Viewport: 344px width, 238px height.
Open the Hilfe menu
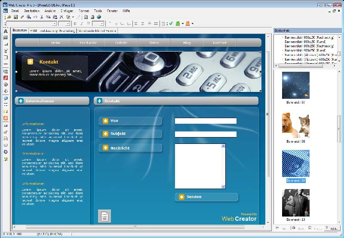[126, 11]
